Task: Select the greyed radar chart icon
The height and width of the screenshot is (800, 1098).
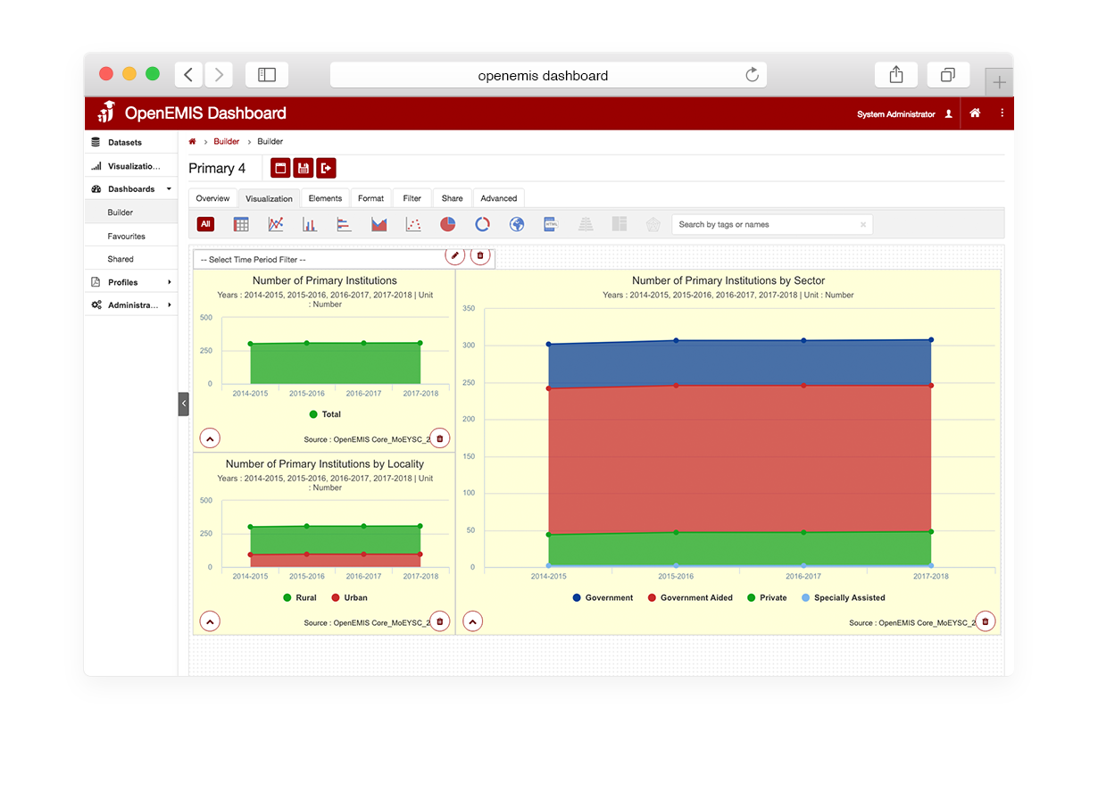Action: pyautogui.click(x=654, y=224)
